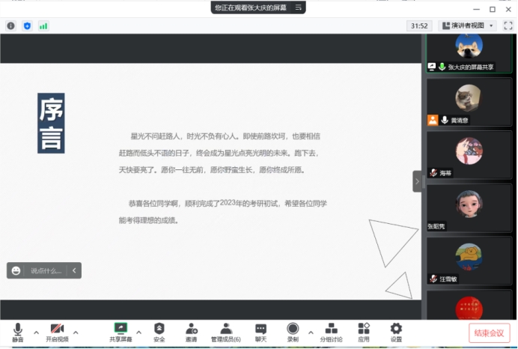This screenshot has height=349, width=518.
Task: Click the 说点什么 comment input box
Action: coord(46,270)
